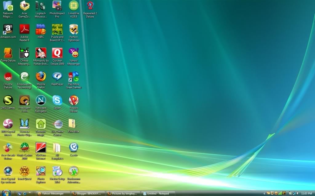Click the network connection tray icon
315x196 pixels.
[x=294, y=194]
